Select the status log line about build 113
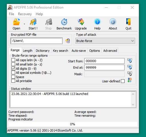The width and height of the screenshot is (146, 137). [x=50, y=94]
